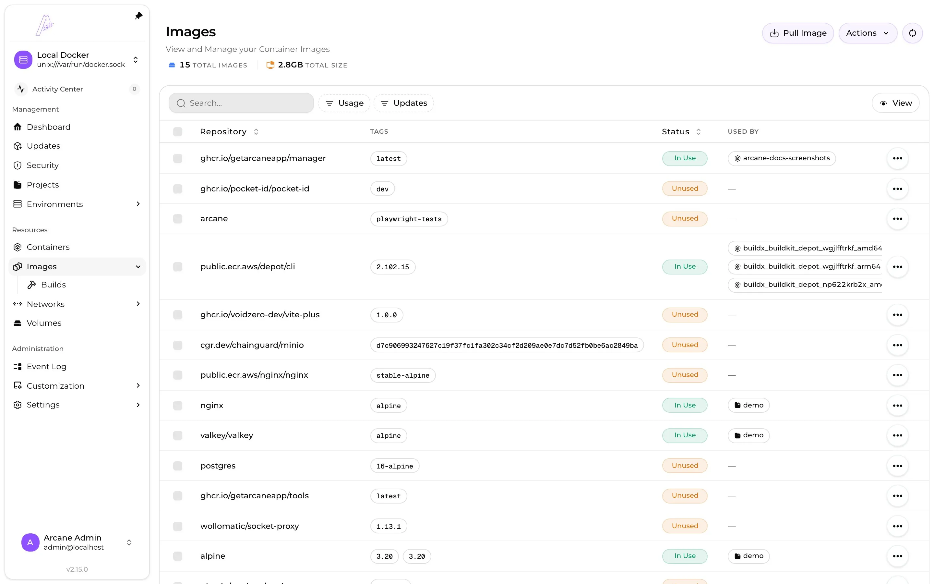Open Activity Center pulse icon
Screen dimensions: 934x584
[21, 89]
